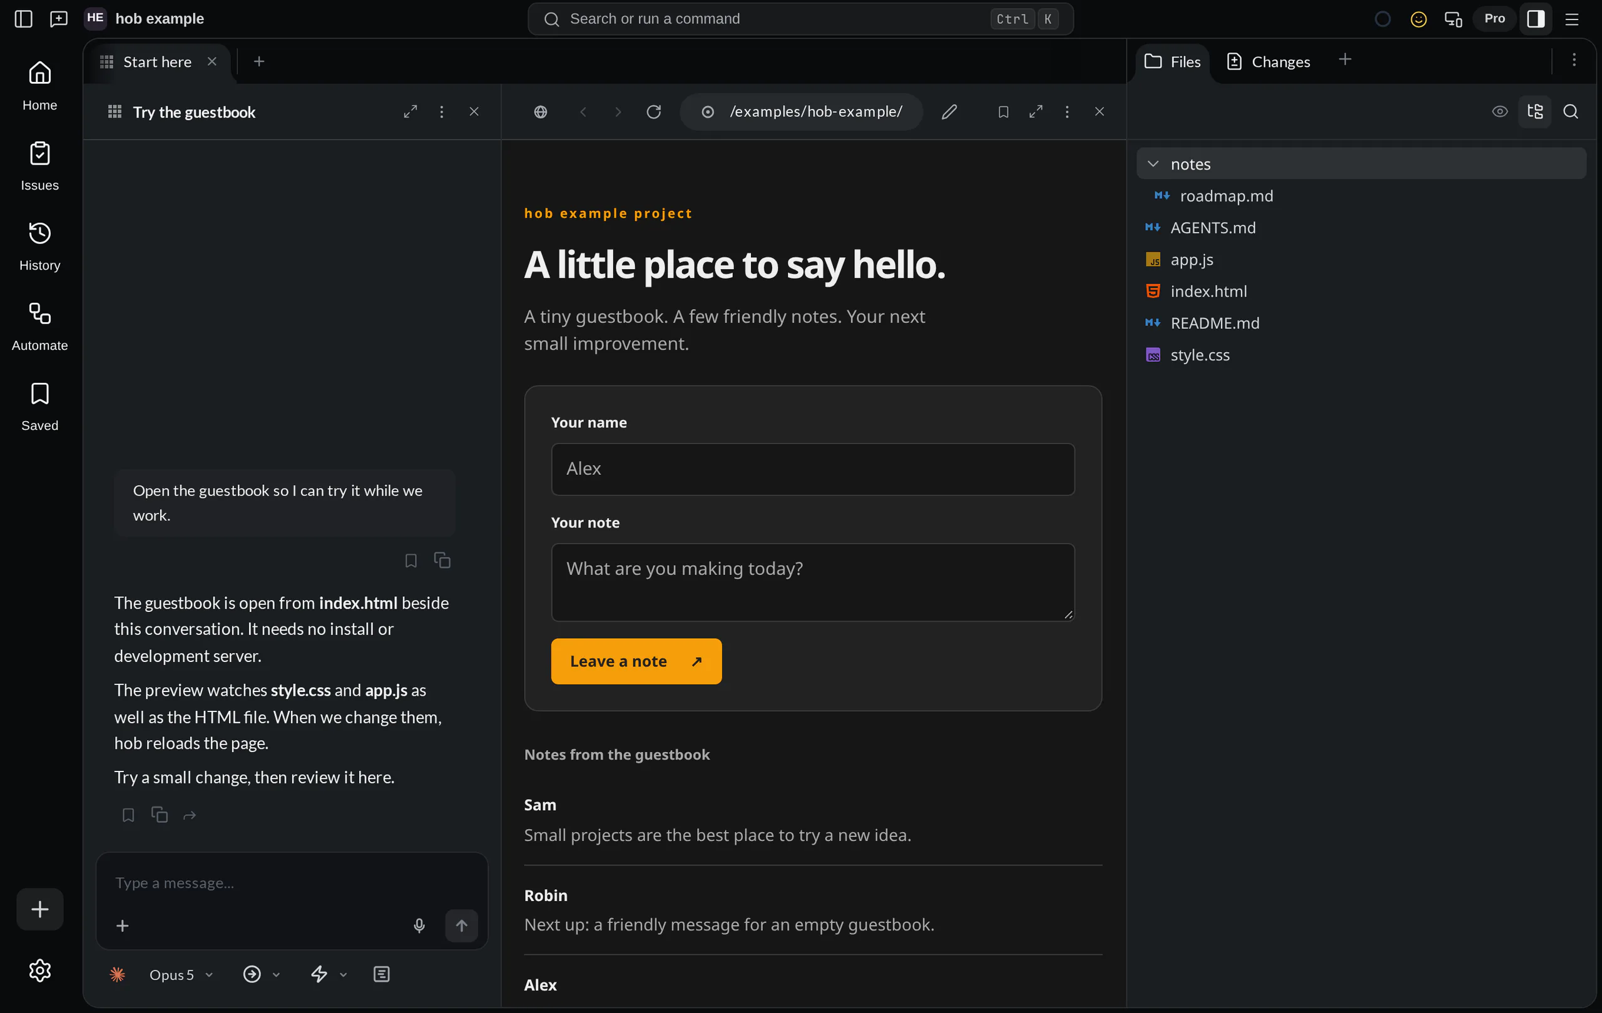Go back in the preview browser
The width and height of the screenshot is (1602, 1013).
click(583, 112)
